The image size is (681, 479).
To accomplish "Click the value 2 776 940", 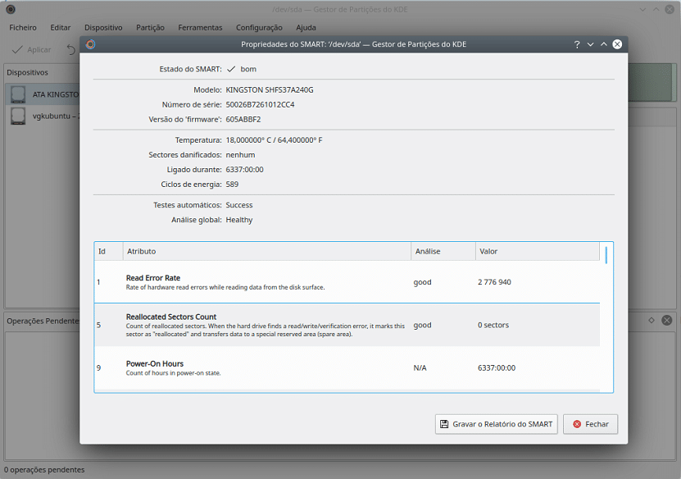I will [494, 282].
